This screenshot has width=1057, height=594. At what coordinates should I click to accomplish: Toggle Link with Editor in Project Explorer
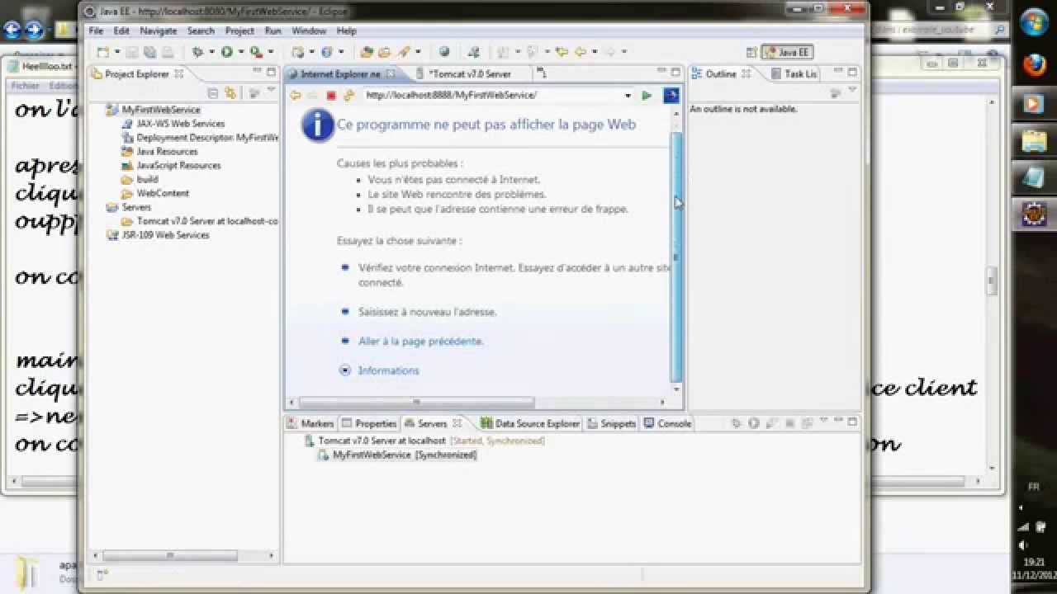(230, 93)
